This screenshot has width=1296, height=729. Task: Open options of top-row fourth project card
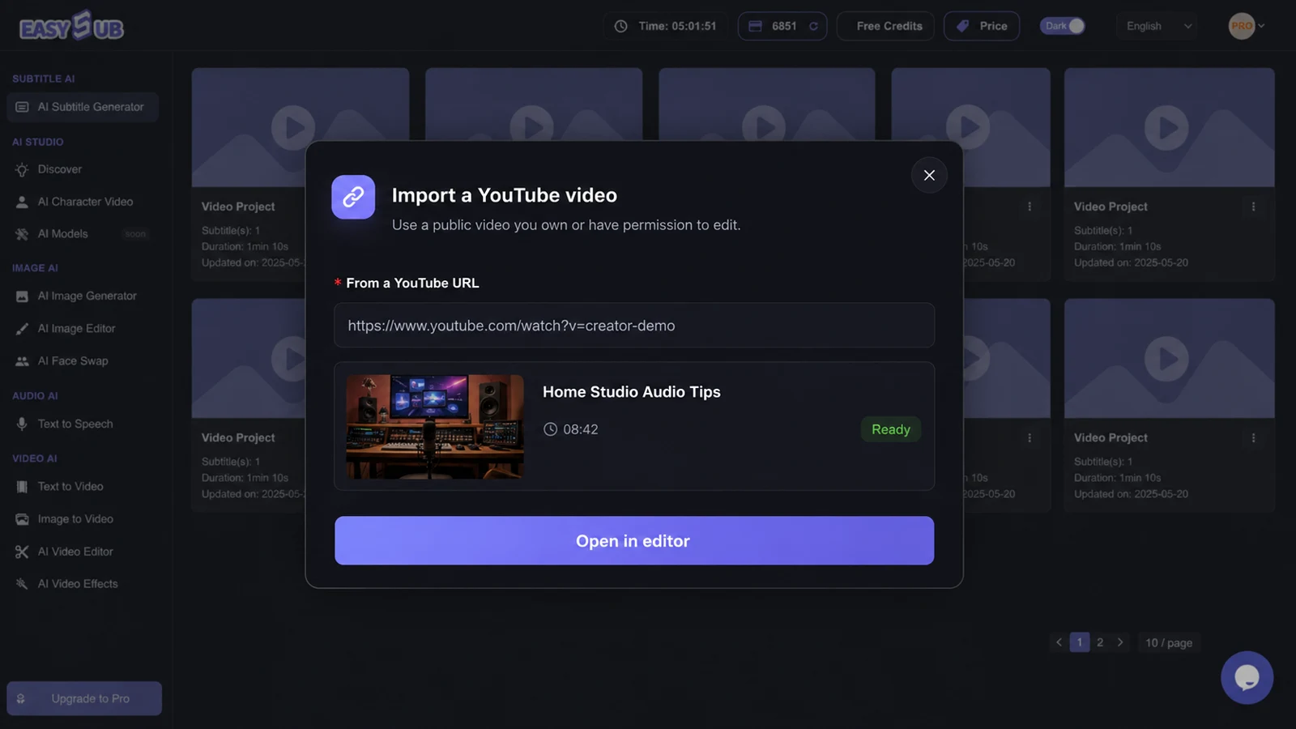[1030, 207]
